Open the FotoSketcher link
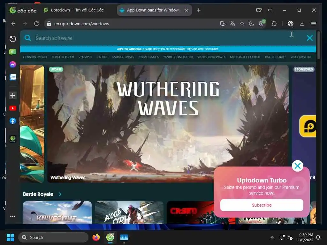327x245 pixels. pos(63,57)
